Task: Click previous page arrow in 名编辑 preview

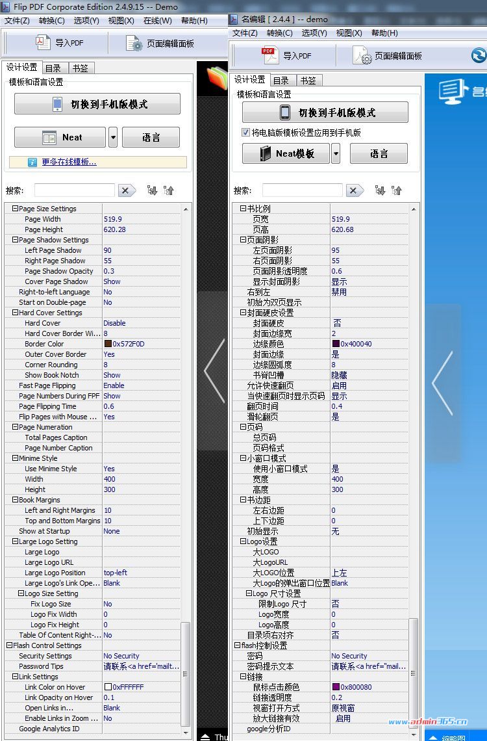Action: point(443,383)
